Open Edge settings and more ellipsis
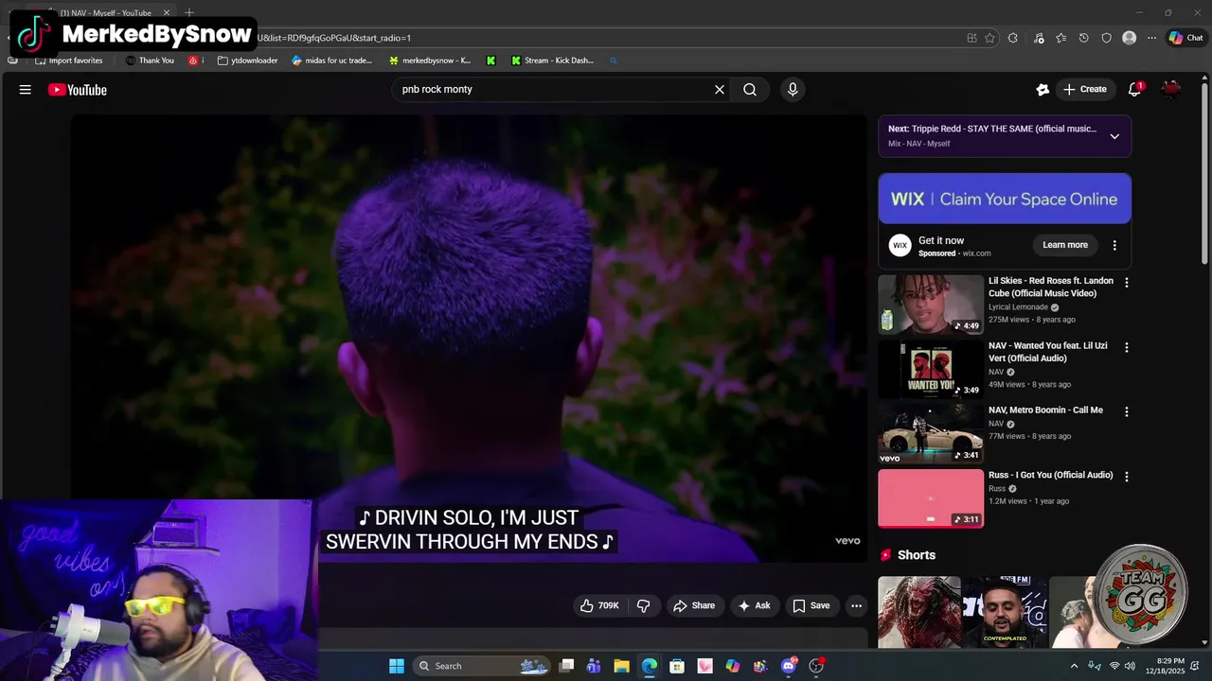This screenshot has width=1212, height=681. coord(1151,38)
